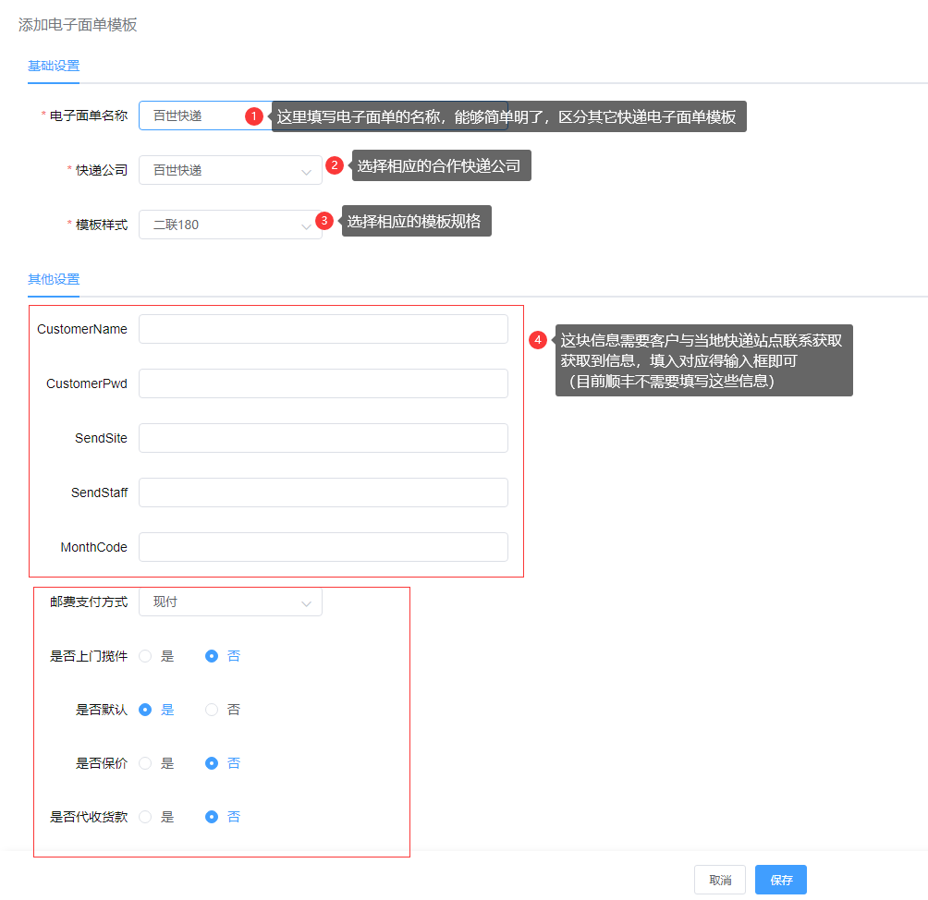Image resolution: width=928 pixels, height=900 pixels.
Task: Open the 邮费支付方式 dropdown
Action: click(230, 602)
